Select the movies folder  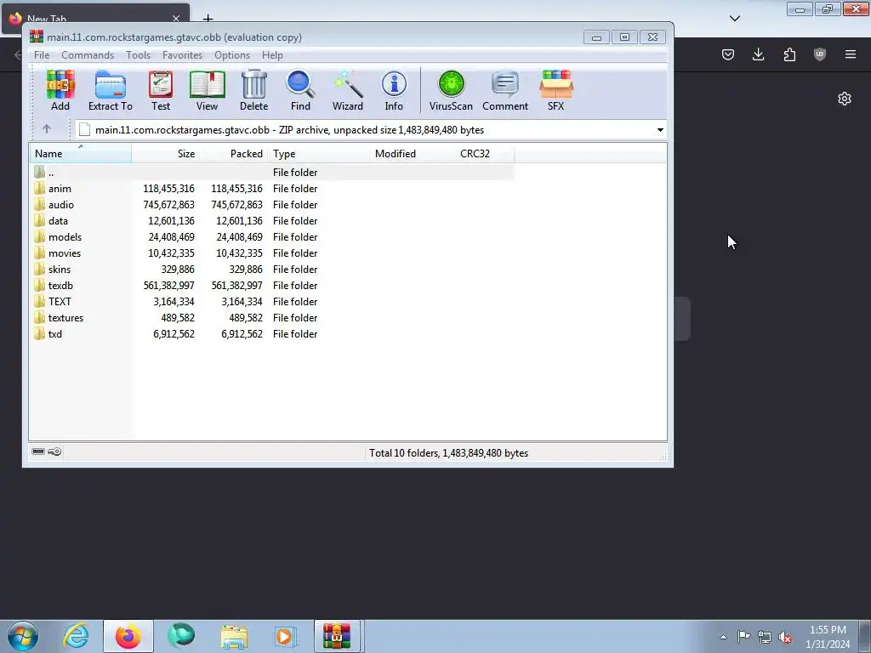click(x=65, y=253)
